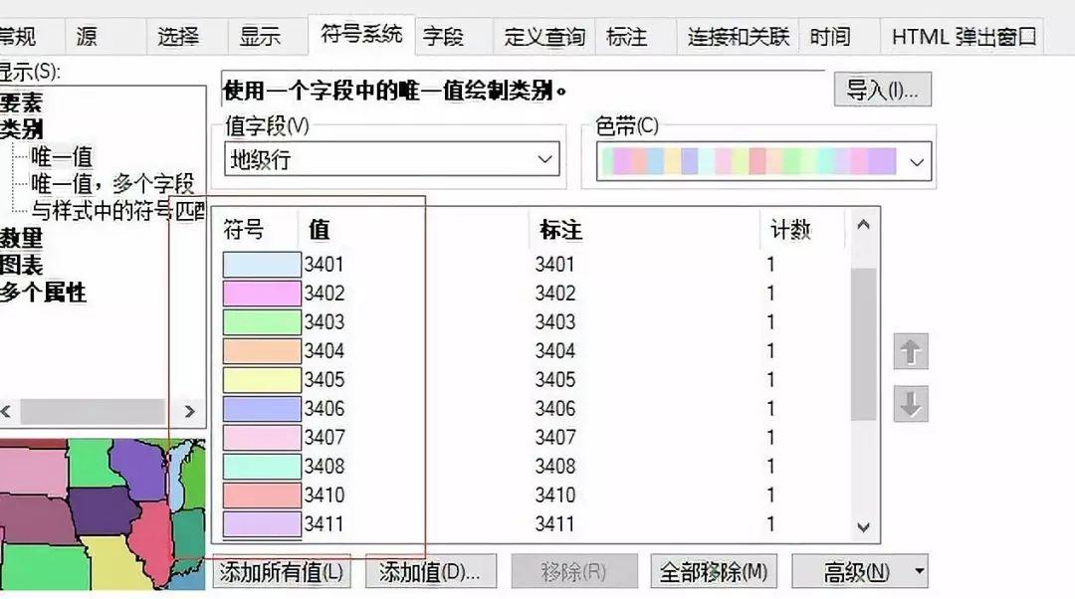Click the orange symbol swatch for 3404
This screenshot has height=599, width=1075.
[x=262, y=351]
